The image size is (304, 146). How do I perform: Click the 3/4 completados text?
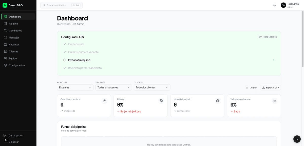pyautogui.click(x=268, y=37)
